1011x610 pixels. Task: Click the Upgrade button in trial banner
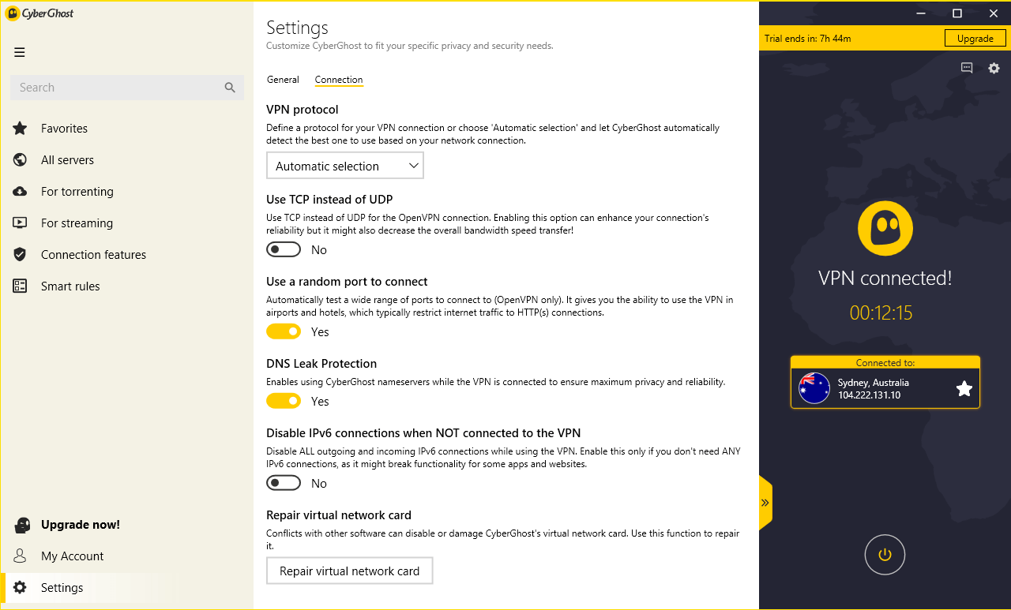975,38
